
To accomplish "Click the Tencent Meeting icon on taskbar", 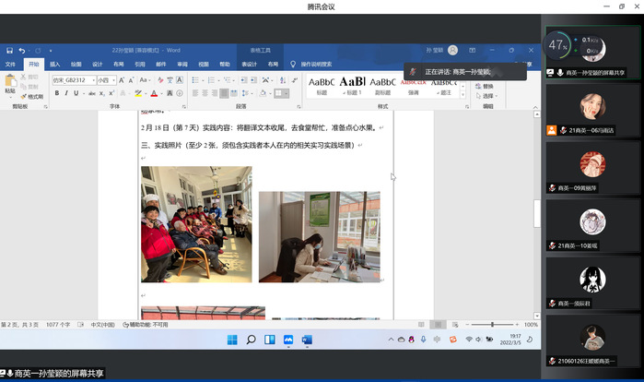I will [288, 340].
